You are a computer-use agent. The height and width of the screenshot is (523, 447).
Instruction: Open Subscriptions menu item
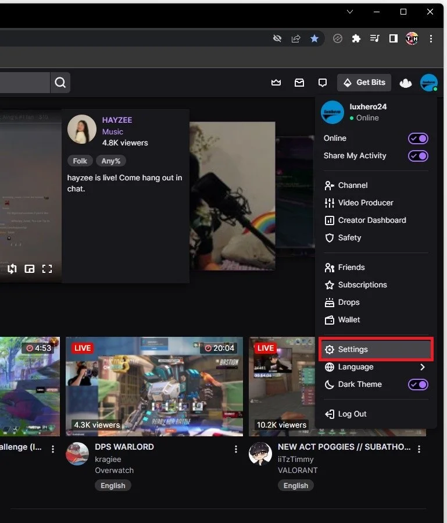tap(376, 285)
